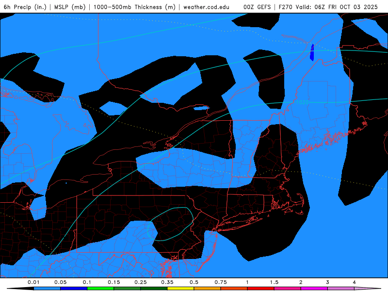Screen dimensions: 388x291
Task: Select the 0.25 legend value
Action: 141,282
